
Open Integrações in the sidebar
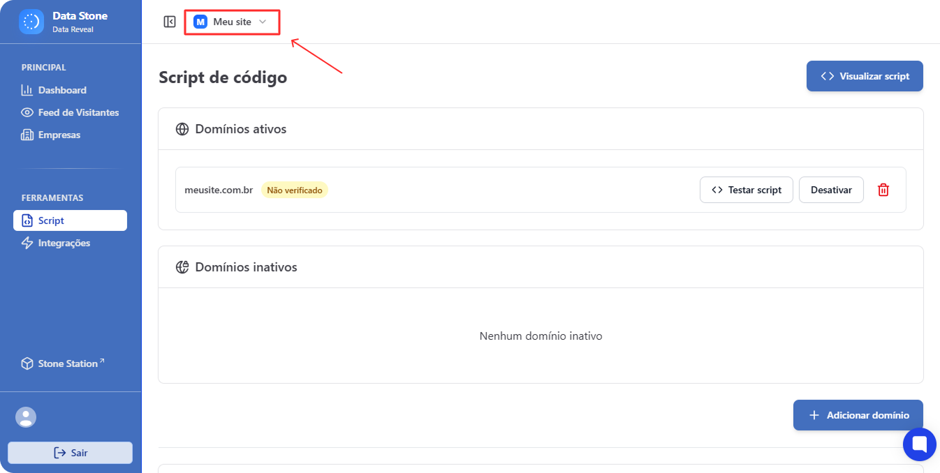[56, 243]
